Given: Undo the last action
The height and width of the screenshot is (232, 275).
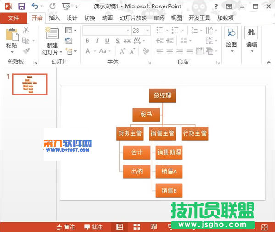Looking at the screenshot, I should [35, 6].
